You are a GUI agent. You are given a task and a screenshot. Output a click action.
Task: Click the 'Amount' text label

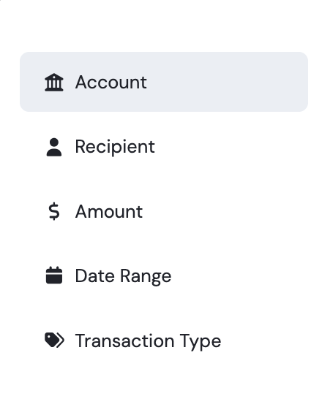(x=109, y=211)
